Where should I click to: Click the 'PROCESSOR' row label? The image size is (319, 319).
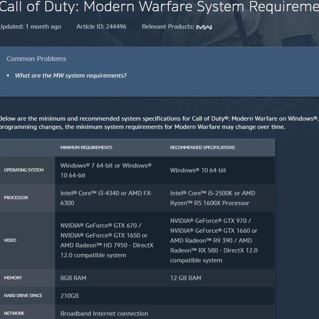16,198
